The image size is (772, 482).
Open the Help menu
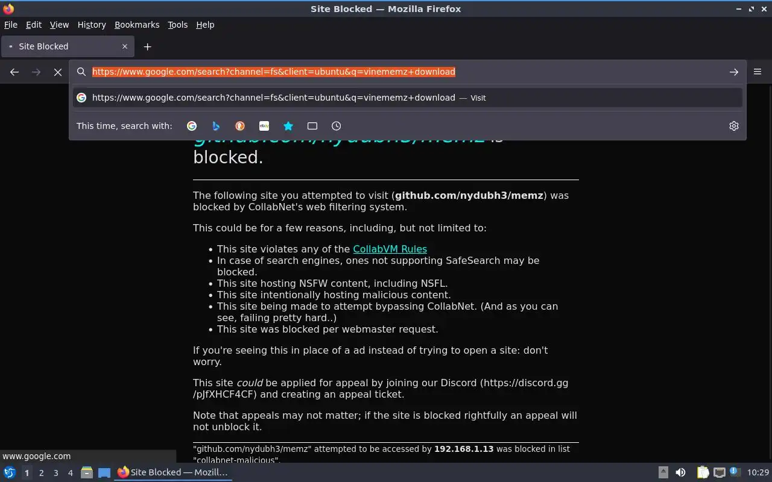tap(205, 25)
